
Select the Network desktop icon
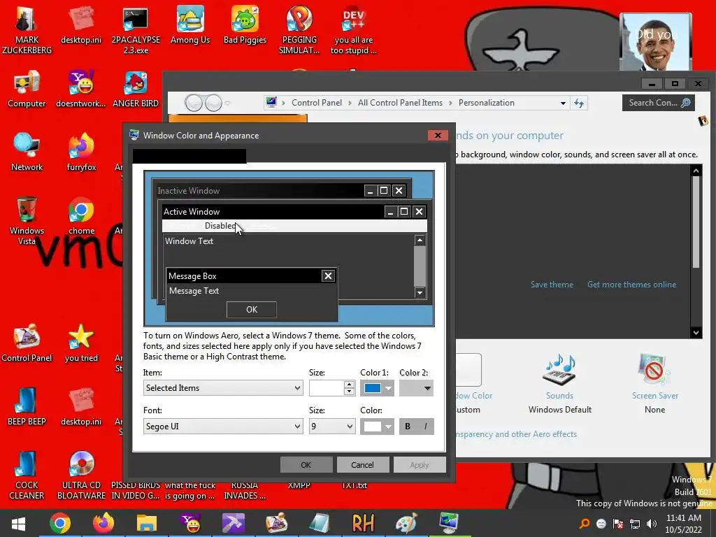[27, 152]
